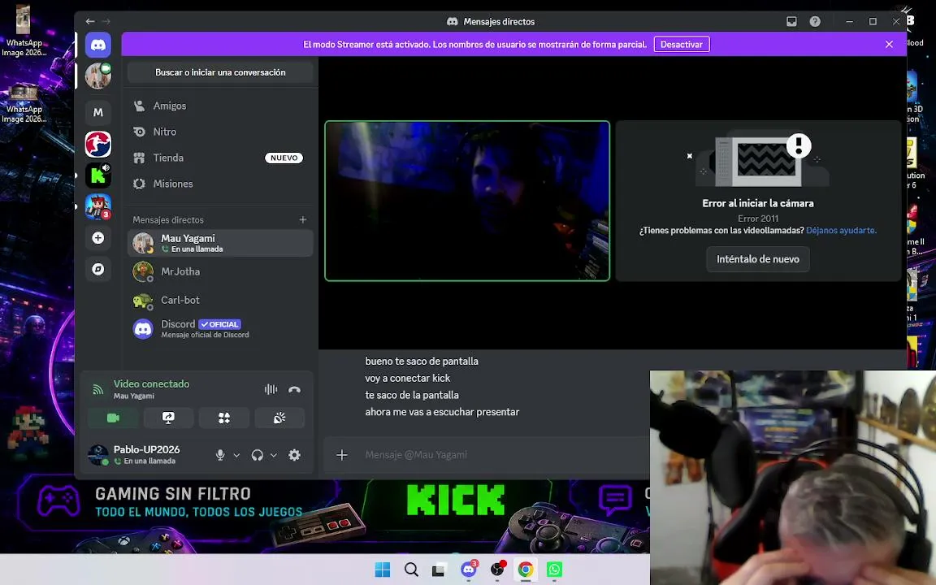Open the explore servers compass icon
936x585 pixels.
[97, 270]
